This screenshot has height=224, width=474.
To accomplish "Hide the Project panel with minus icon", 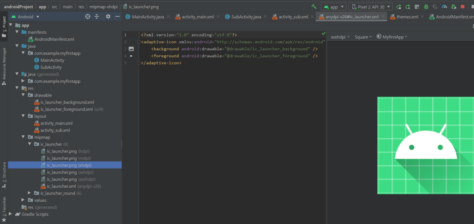I will coord(117,17).
